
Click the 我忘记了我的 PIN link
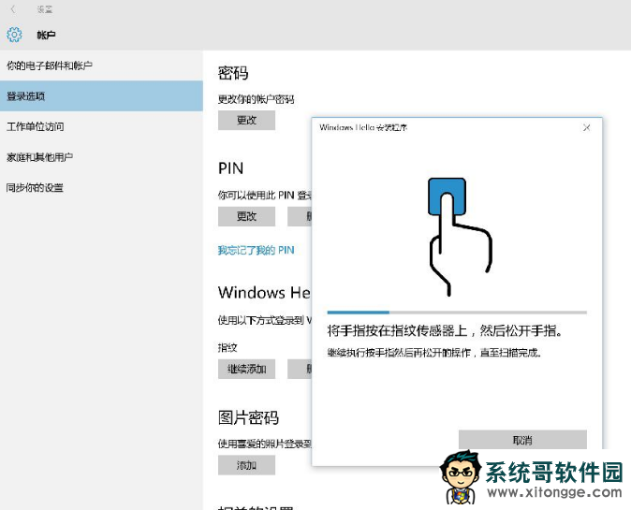coord(256,250)
